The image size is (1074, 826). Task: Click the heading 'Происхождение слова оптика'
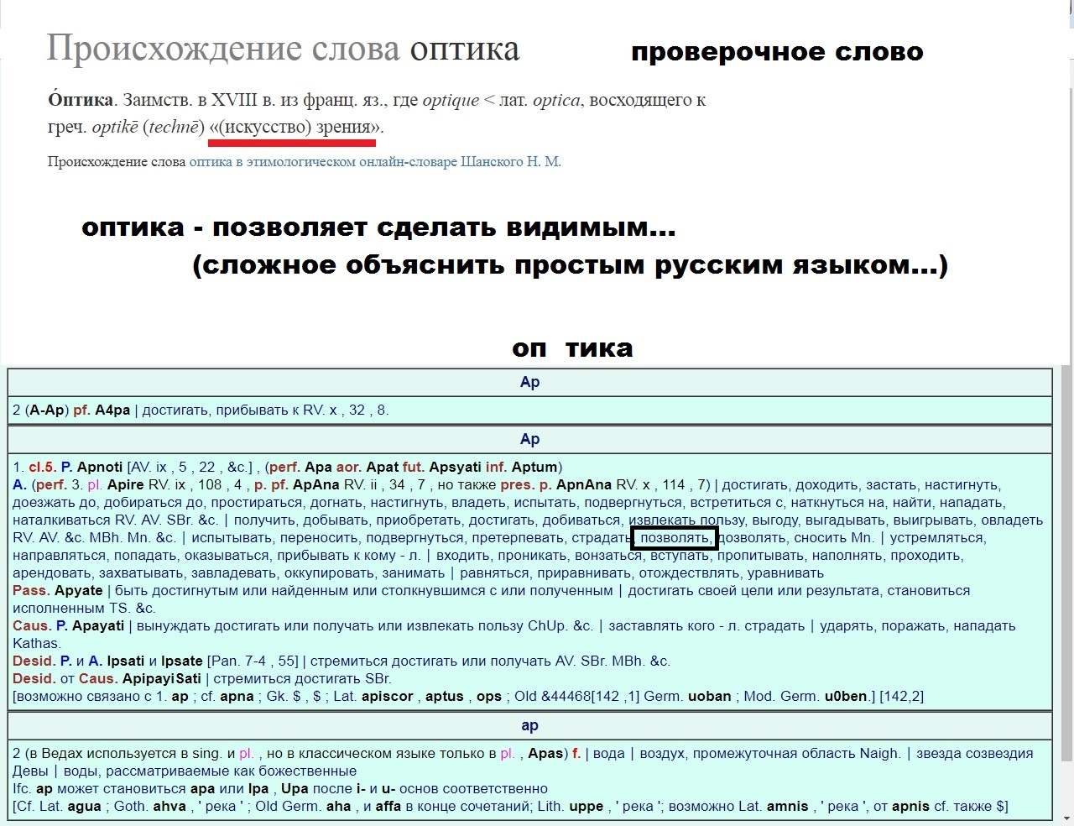(x=283, y=50)
